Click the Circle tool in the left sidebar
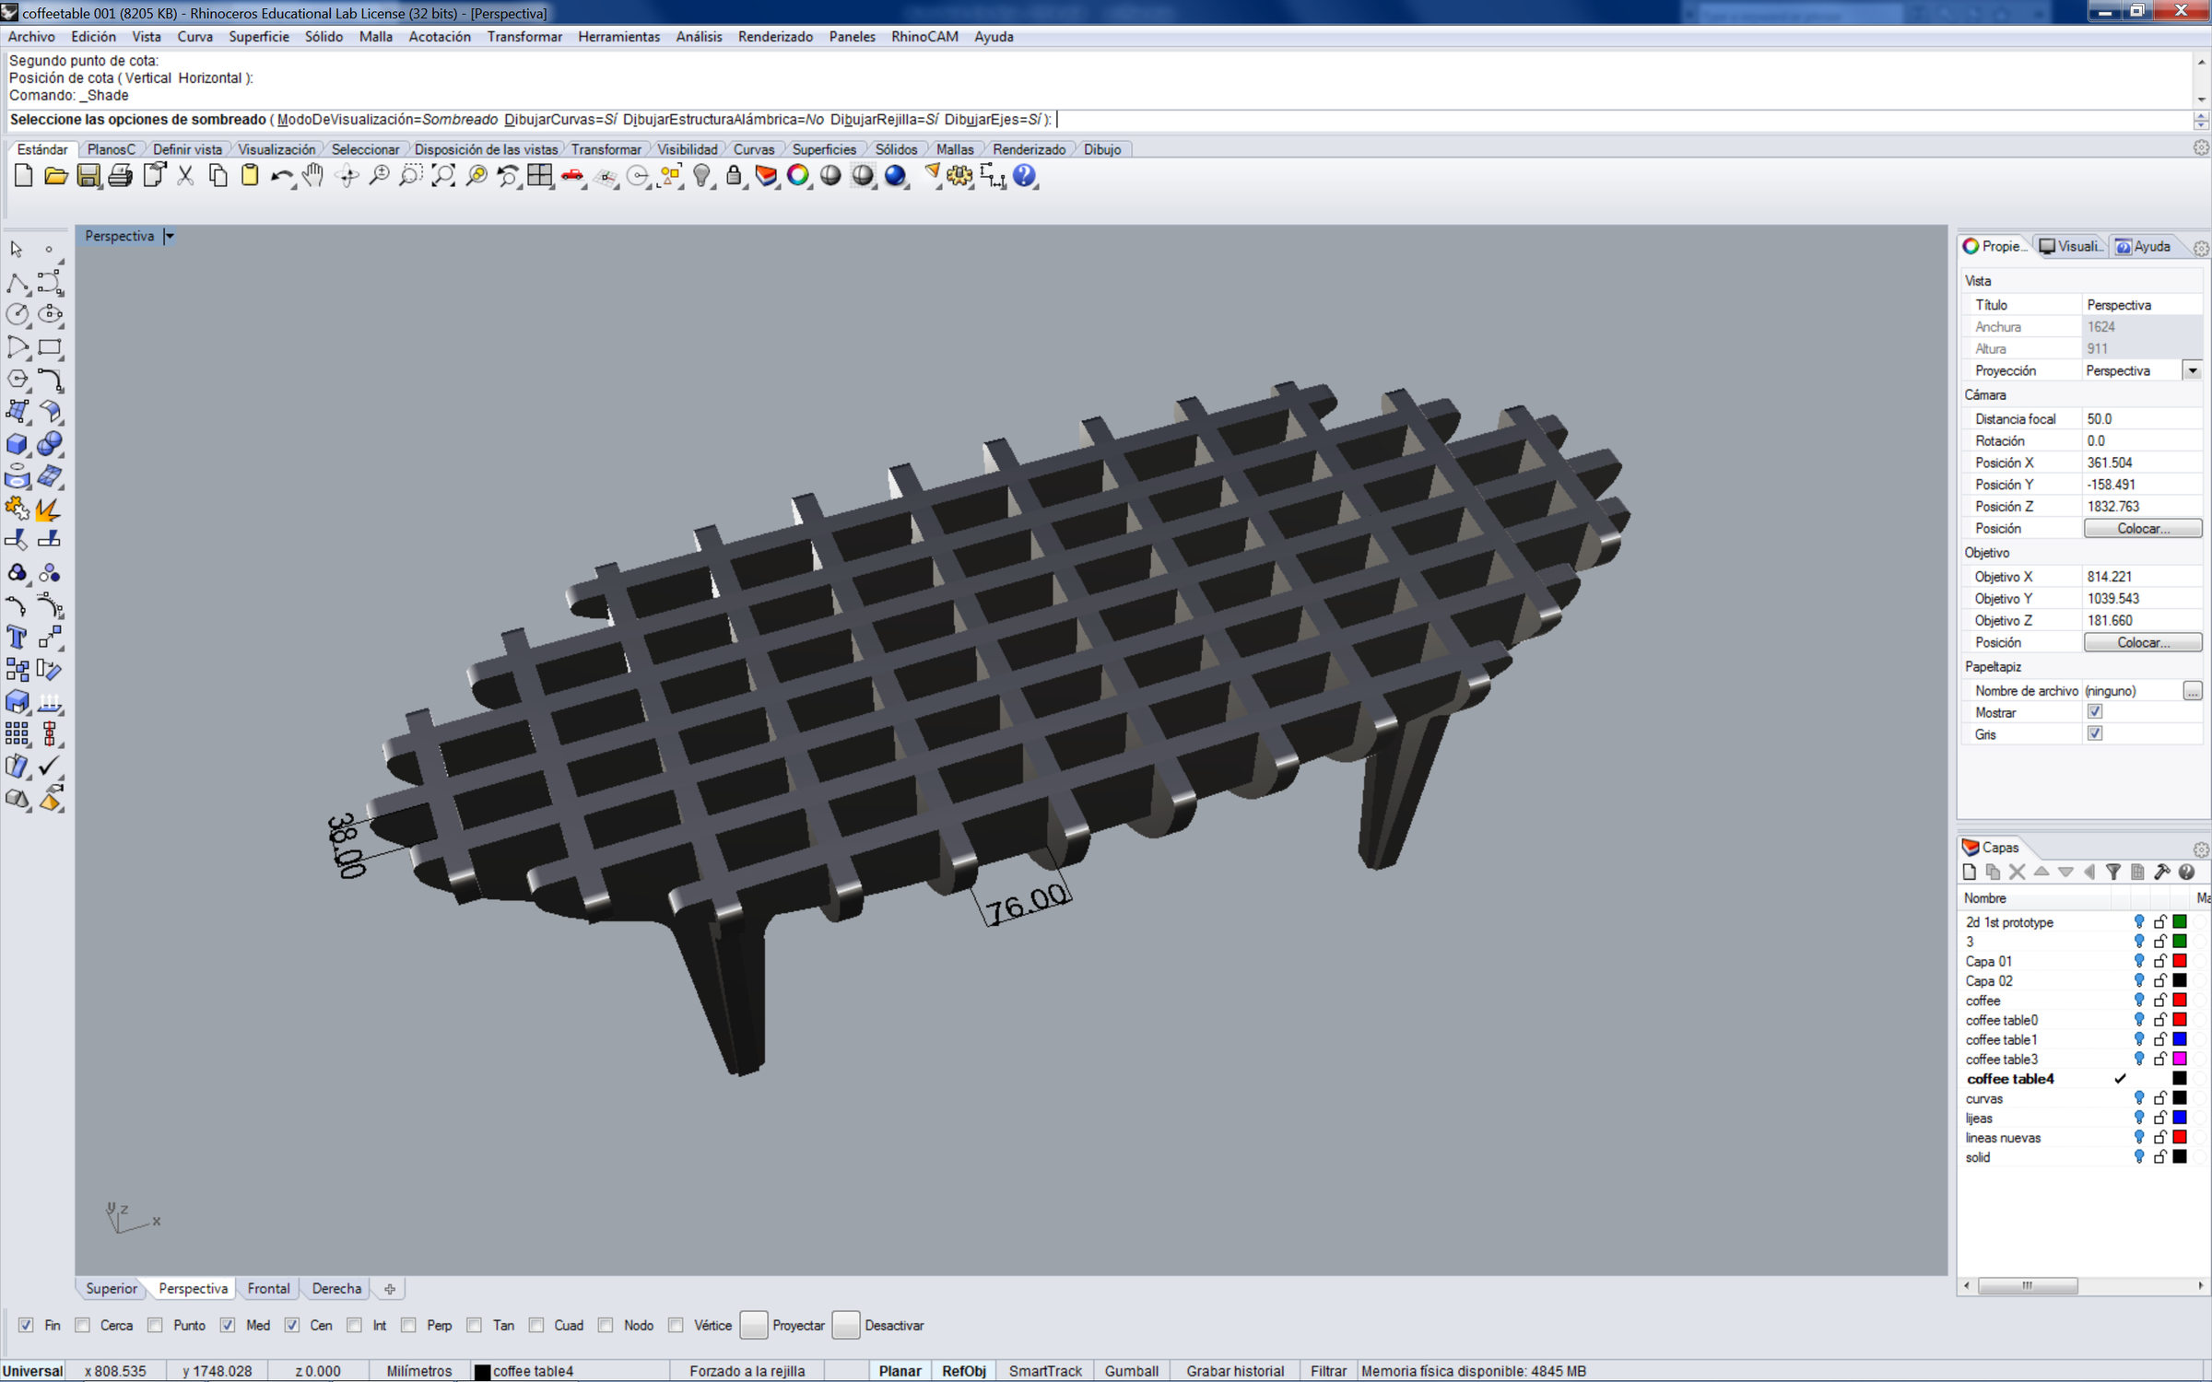 click(x=18, y=314)
